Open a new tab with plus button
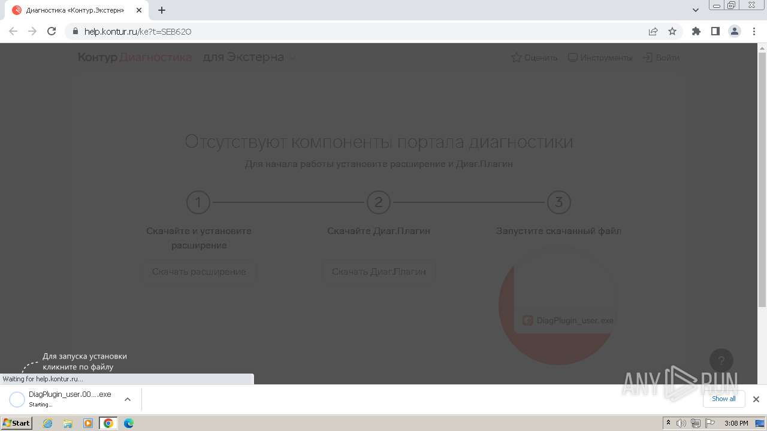 [162, 10]
